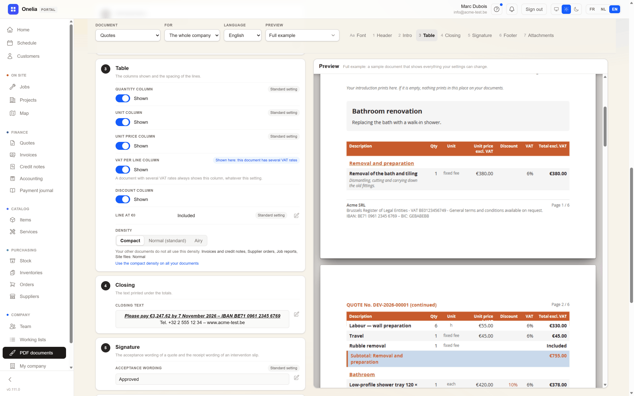Open the For dropdown (The whole company)

[x=192, y=35]
